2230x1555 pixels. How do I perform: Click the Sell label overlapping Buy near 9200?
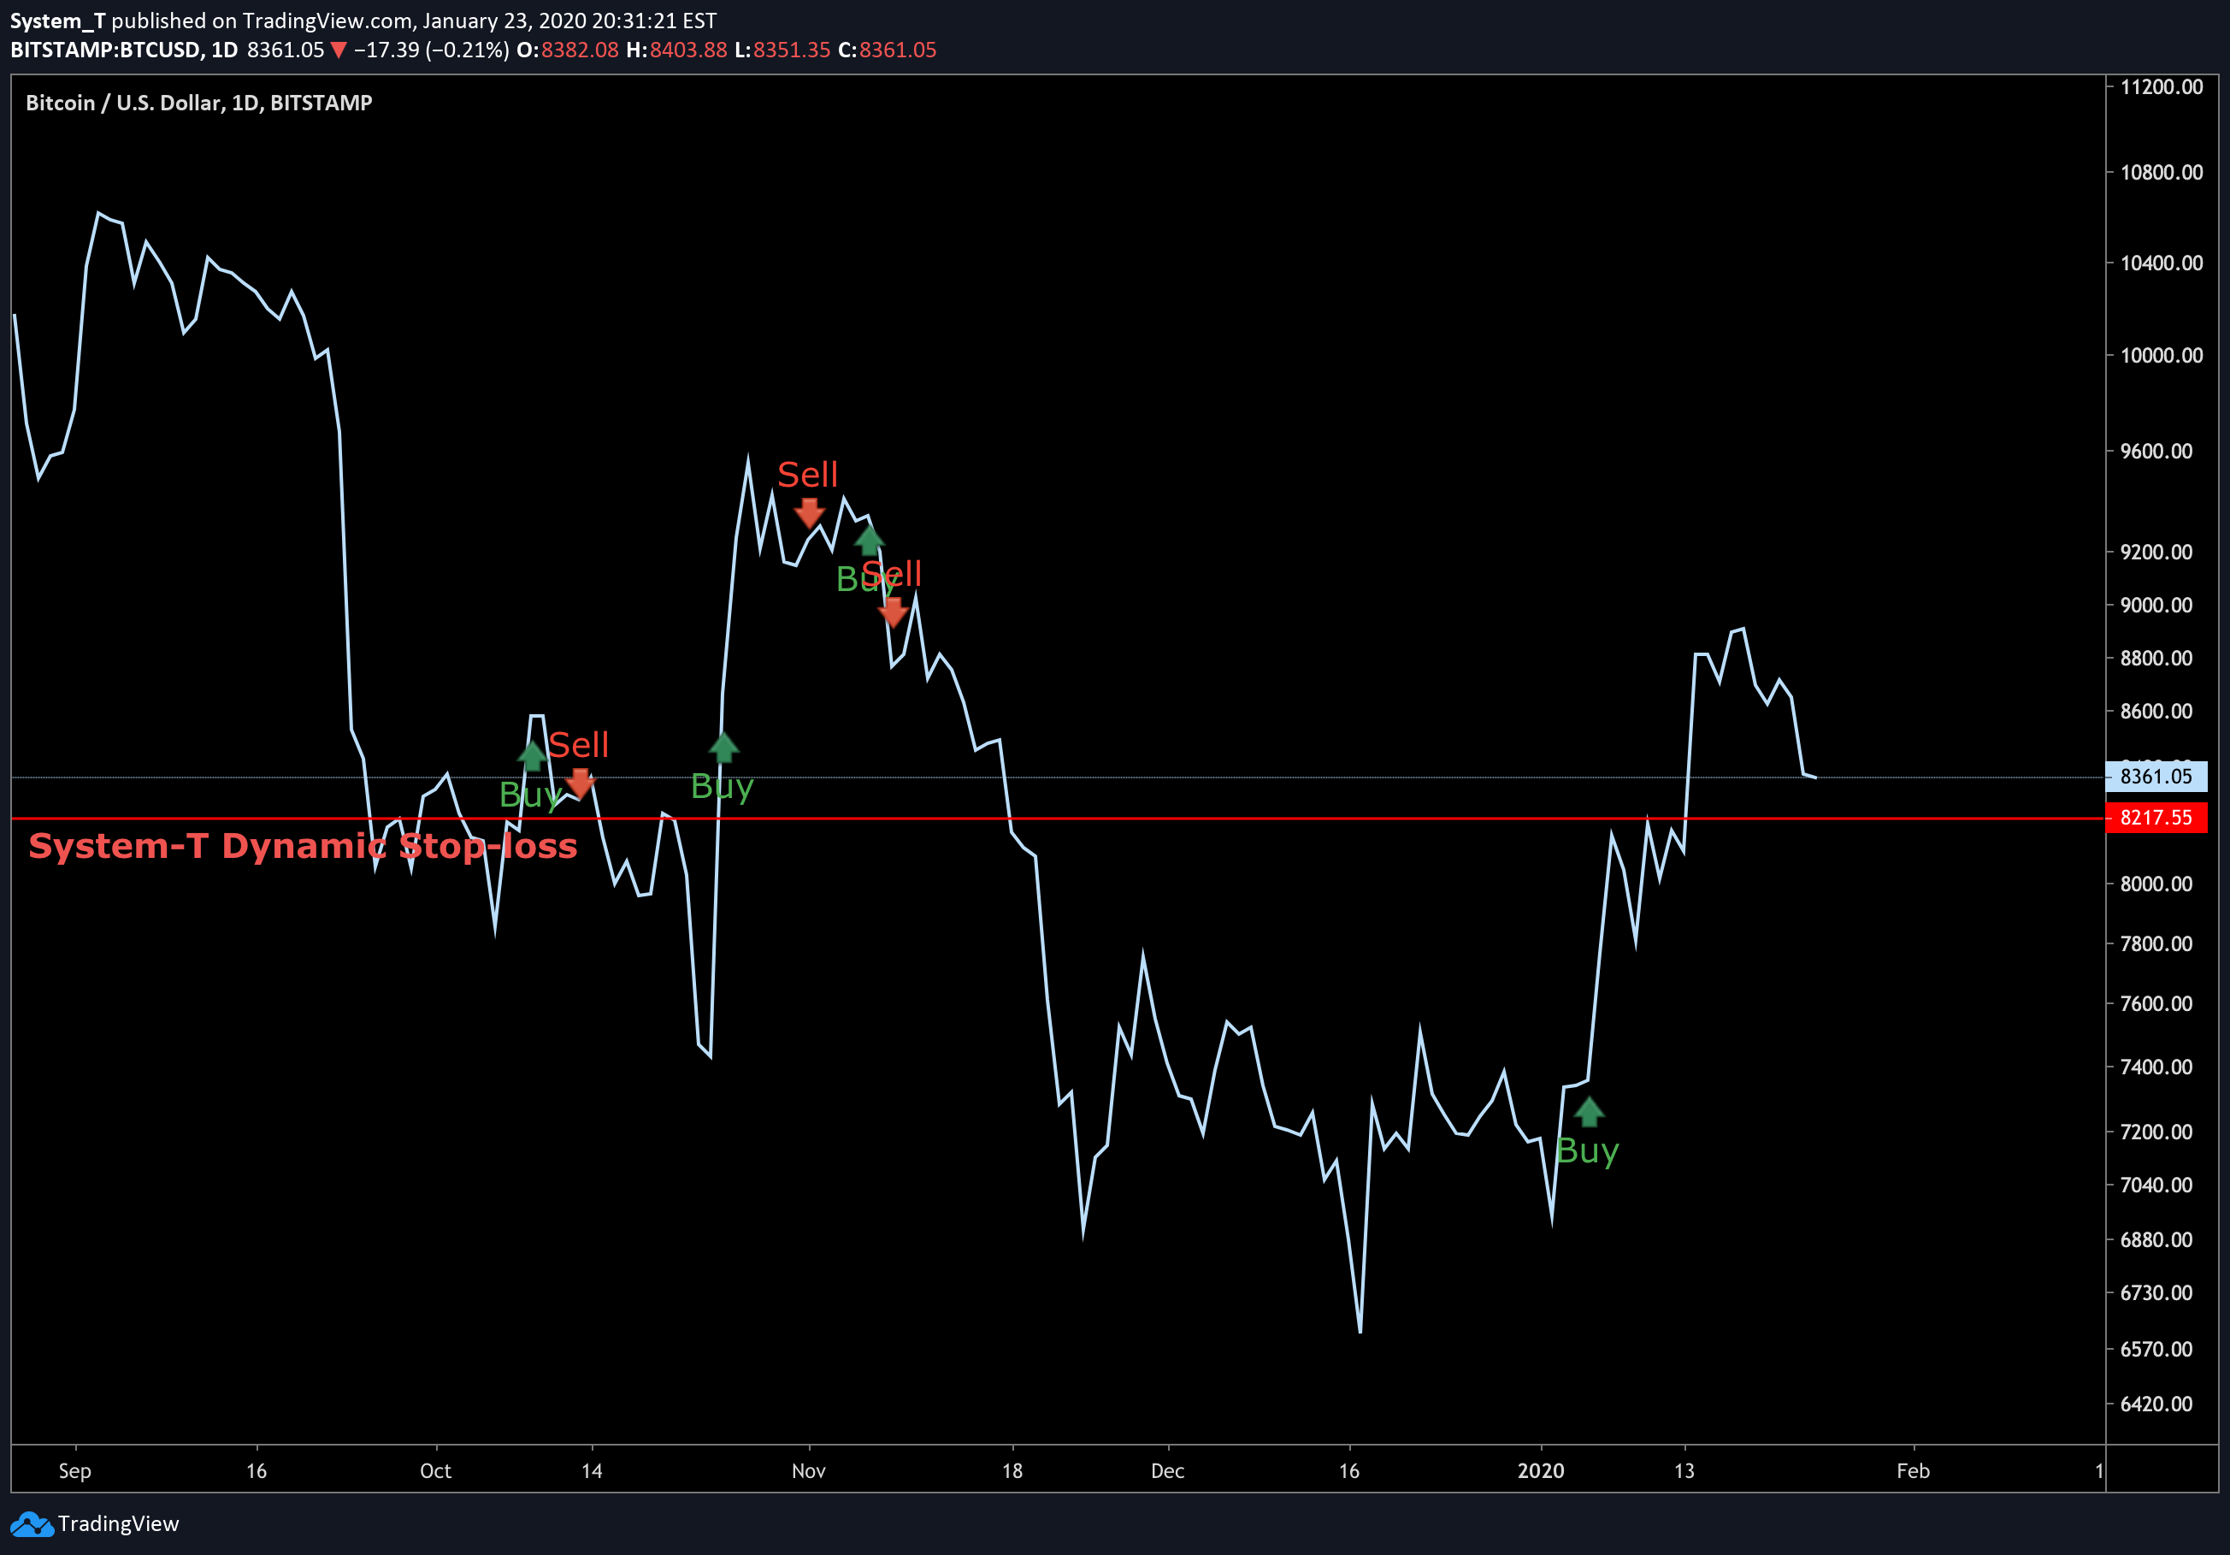tap(892, 574)
